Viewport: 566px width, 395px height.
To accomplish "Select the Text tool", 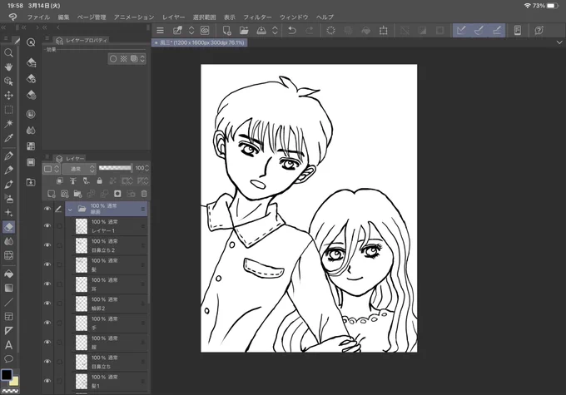I will (8, 345).
